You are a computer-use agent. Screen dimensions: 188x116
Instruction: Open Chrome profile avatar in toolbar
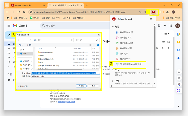[173, 12]
